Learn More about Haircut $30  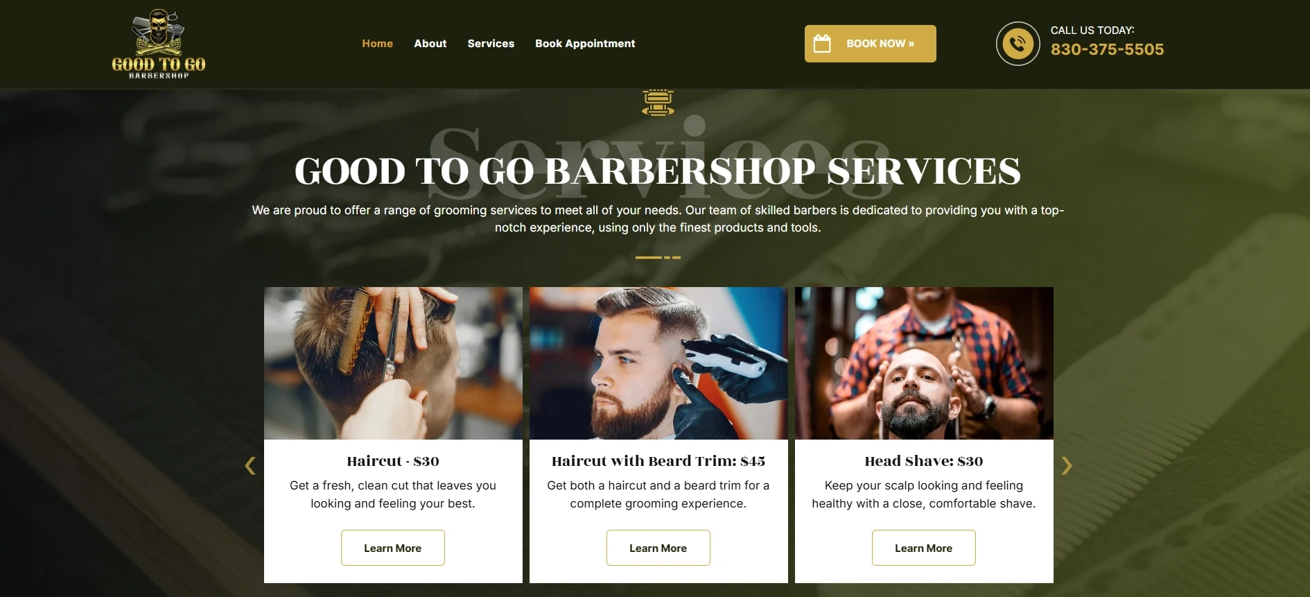[392, 548]
